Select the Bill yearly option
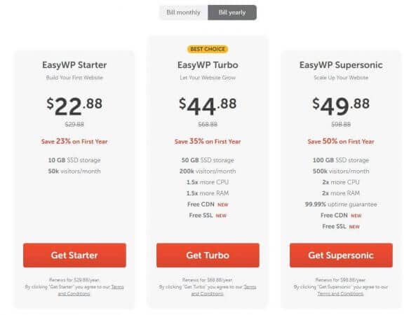409x315 pixels. [x=232, y=13]
